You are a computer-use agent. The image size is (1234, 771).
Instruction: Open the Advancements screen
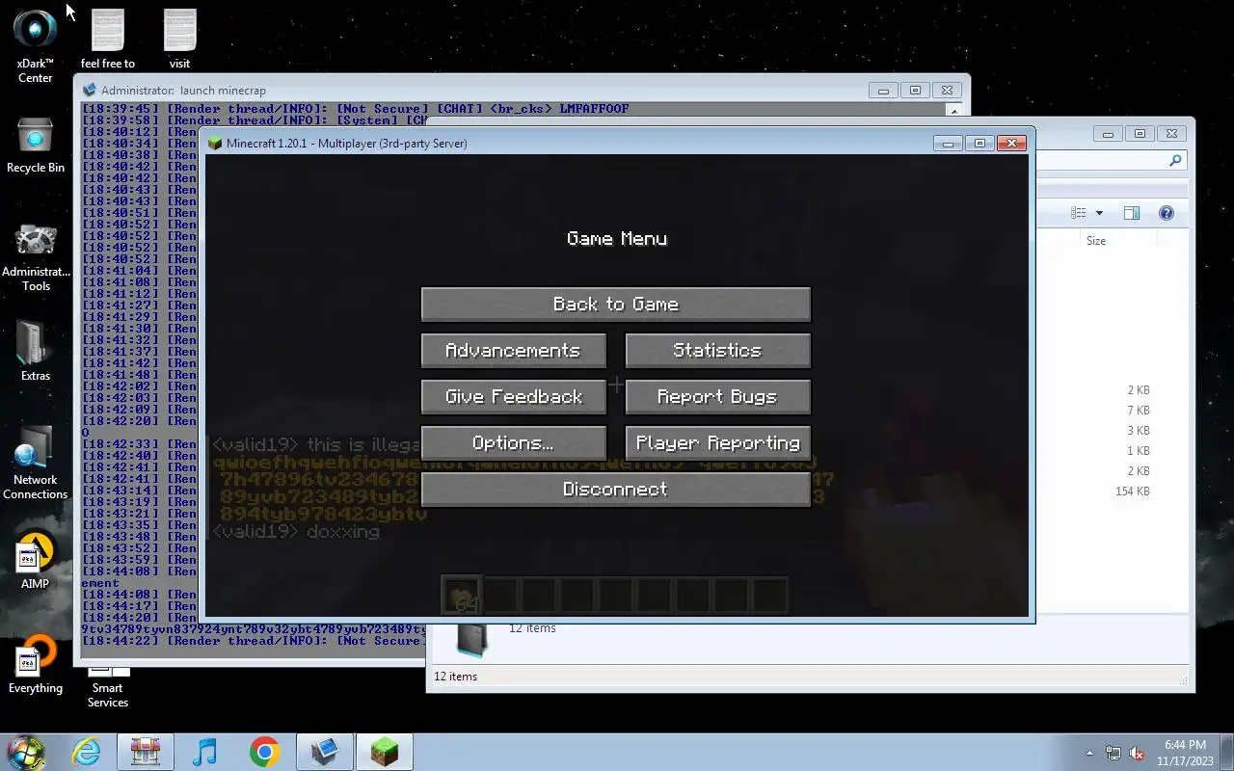pyautogui.click(x=514, y=351)
